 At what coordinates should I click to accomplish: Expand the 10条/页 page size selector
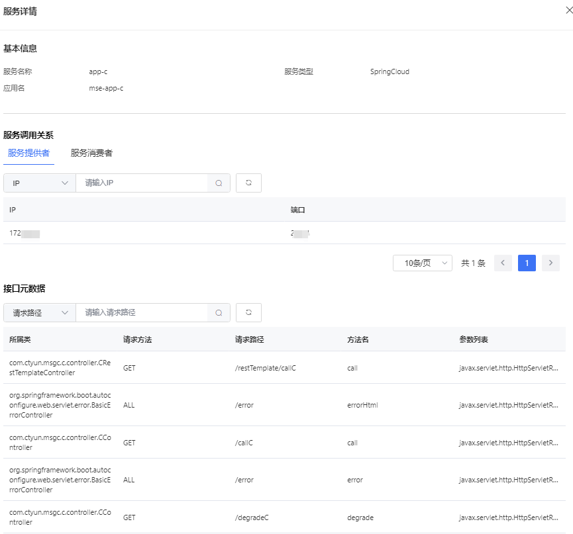pyautogui.click(x=422, y=263)
